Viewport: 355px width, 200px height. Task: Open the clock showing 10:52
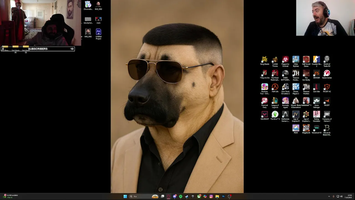pos(348,196)
